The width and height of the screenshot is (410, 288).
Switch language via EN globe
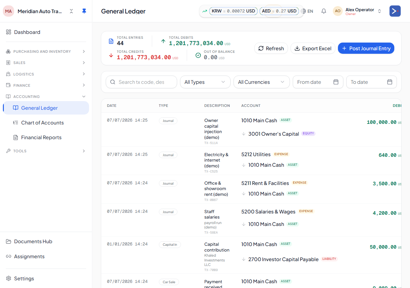[x=307, y=11]
